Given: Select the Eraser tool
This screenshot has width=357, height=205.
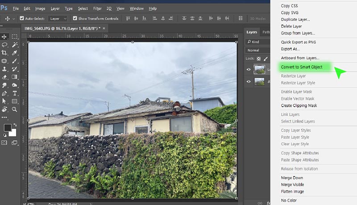Looking at the screenshot, I should pyautogui.click(x=4, y=77).
